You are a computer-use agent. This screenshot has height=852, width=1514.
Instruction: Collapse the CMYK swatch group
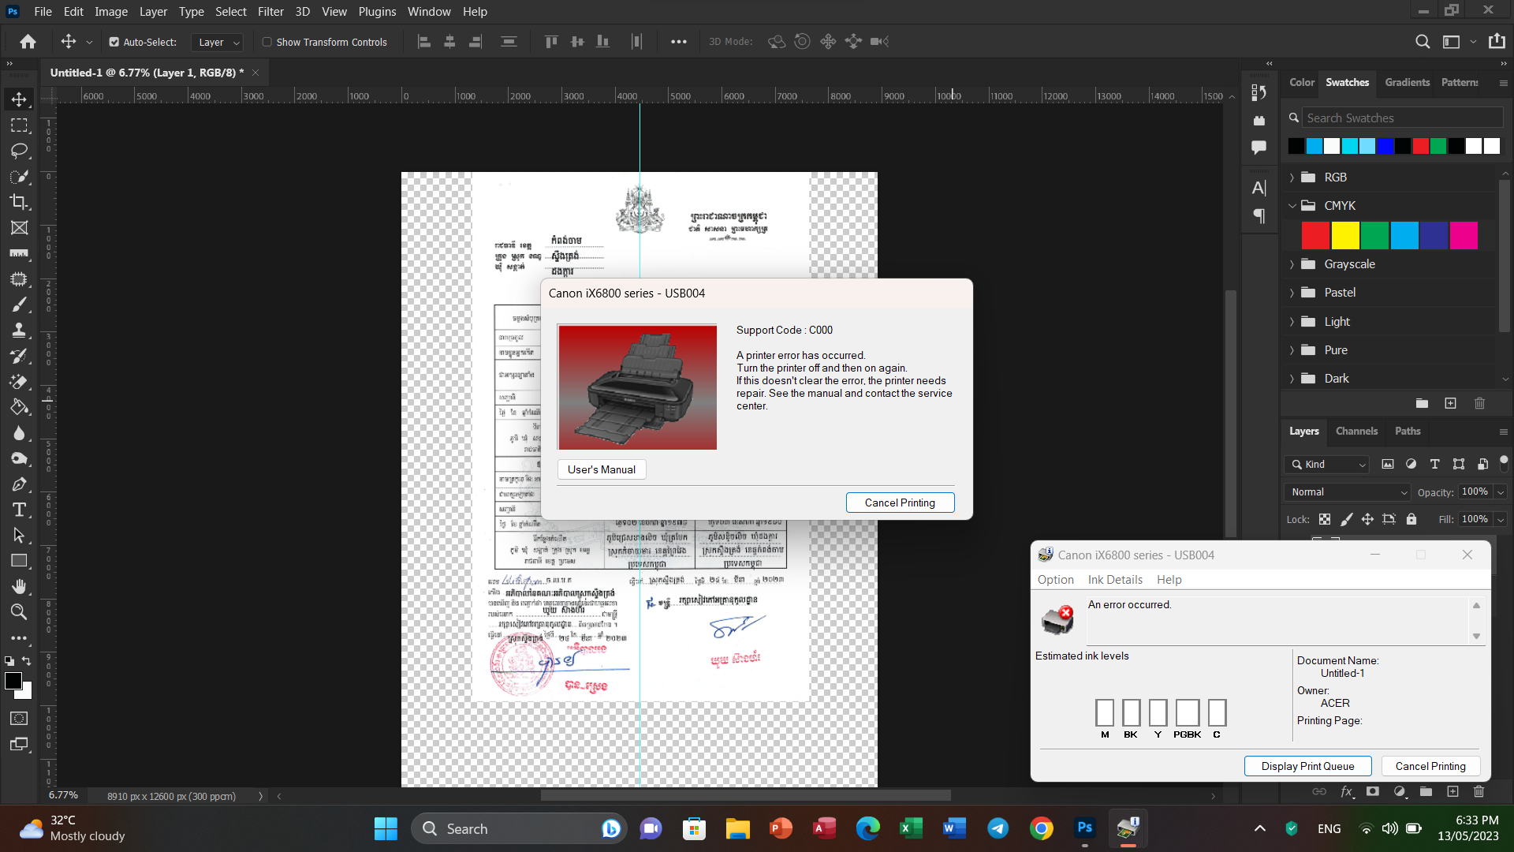click(x=1292, y=205)
